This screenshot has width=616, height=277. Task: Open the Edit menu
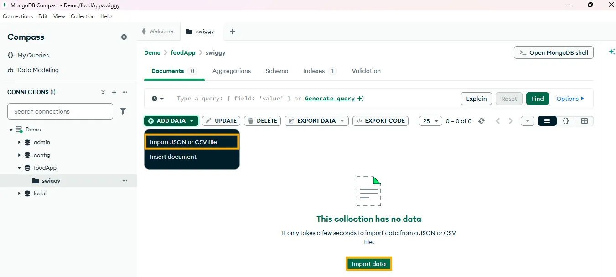(x=43, y=16)
